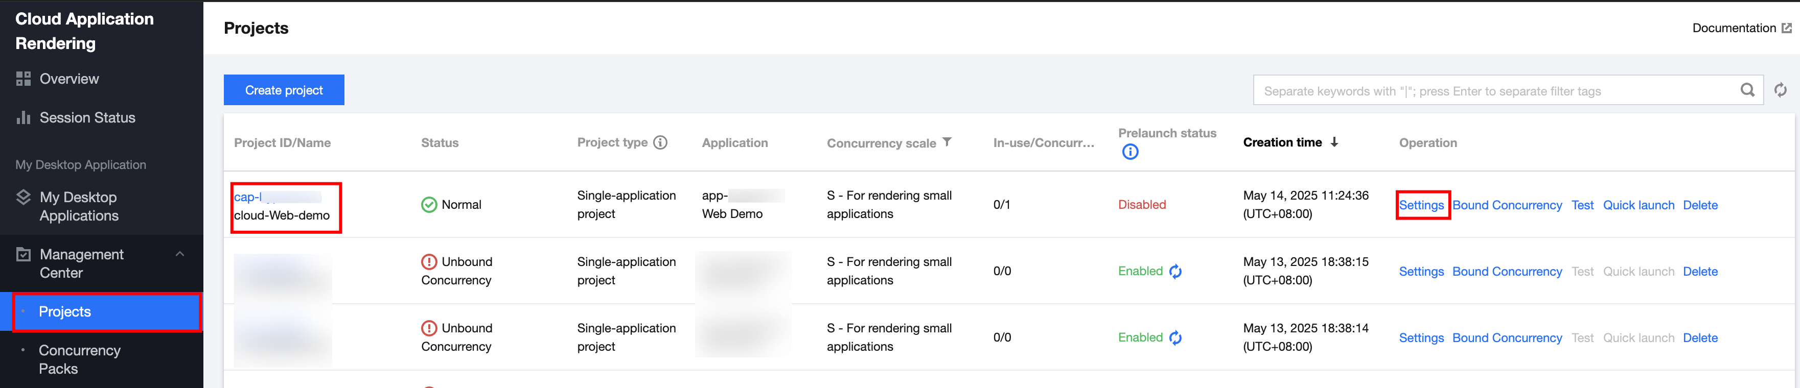The image size is (1800, 388).
Task: Refresh the projects list
Action: (1781, 90)
